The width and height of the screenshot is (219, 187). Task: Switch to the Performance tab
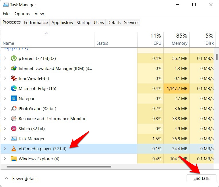[x=36, y=23]
